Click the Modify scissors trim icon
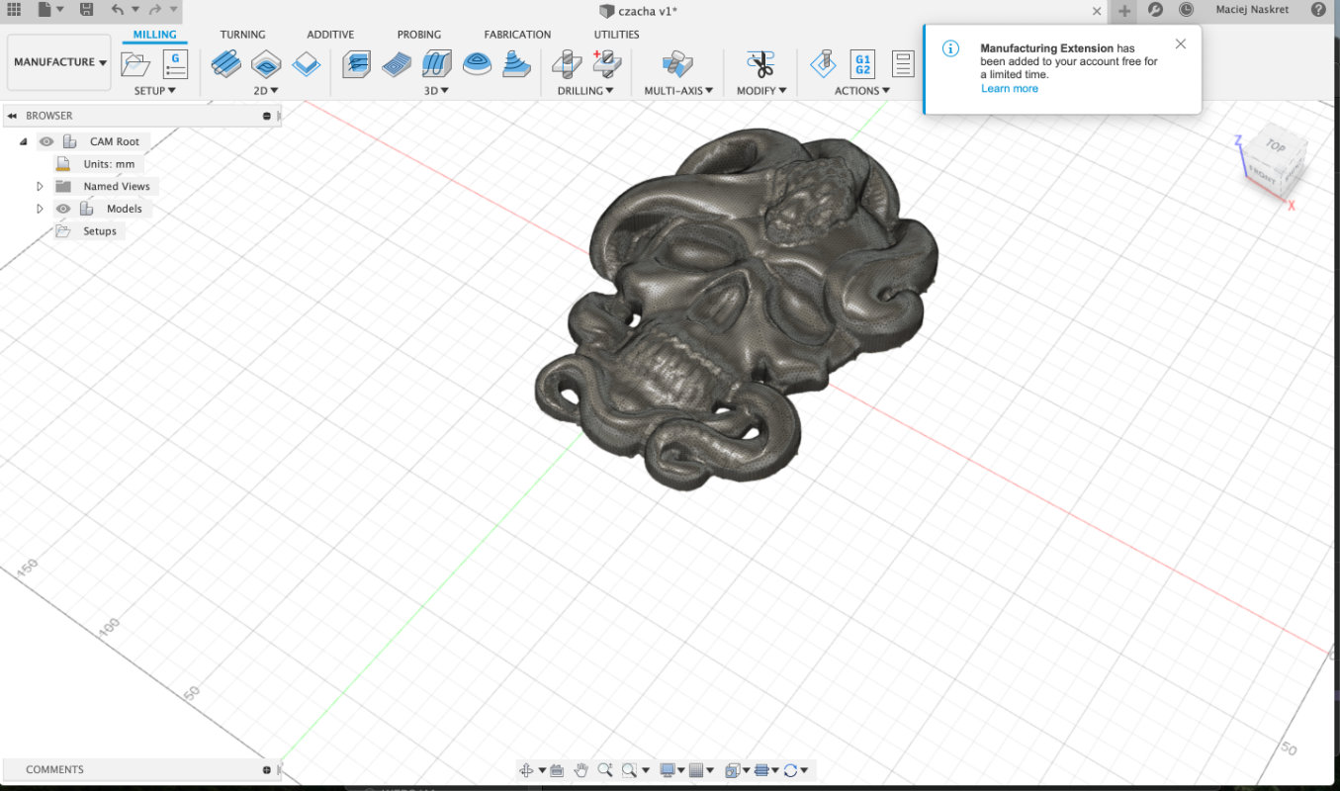 click(760, 65)
